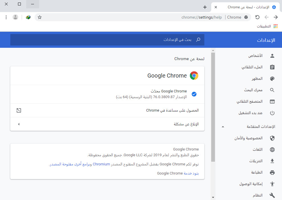Open Privacy and security (الخصوصية والأمان) section
Screen dimensions: 282x200
coord(249,138)
